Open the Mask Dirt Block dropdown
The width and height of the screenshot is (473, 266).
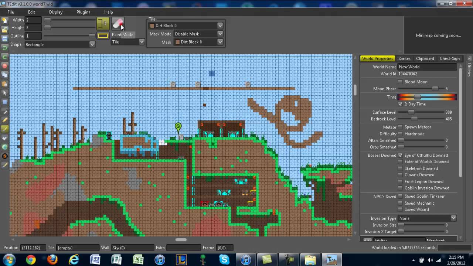coord(198,42)
